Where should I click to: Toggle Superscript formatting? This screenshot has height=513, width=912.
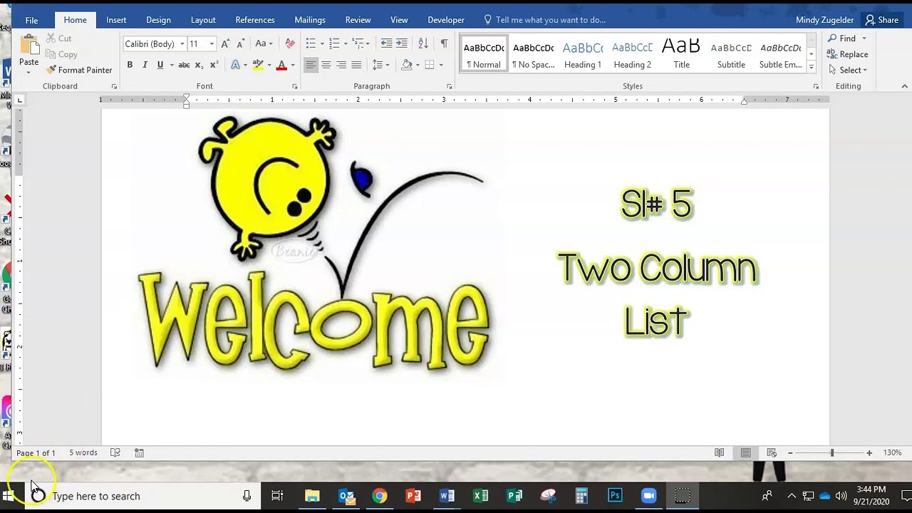(214, 65)
